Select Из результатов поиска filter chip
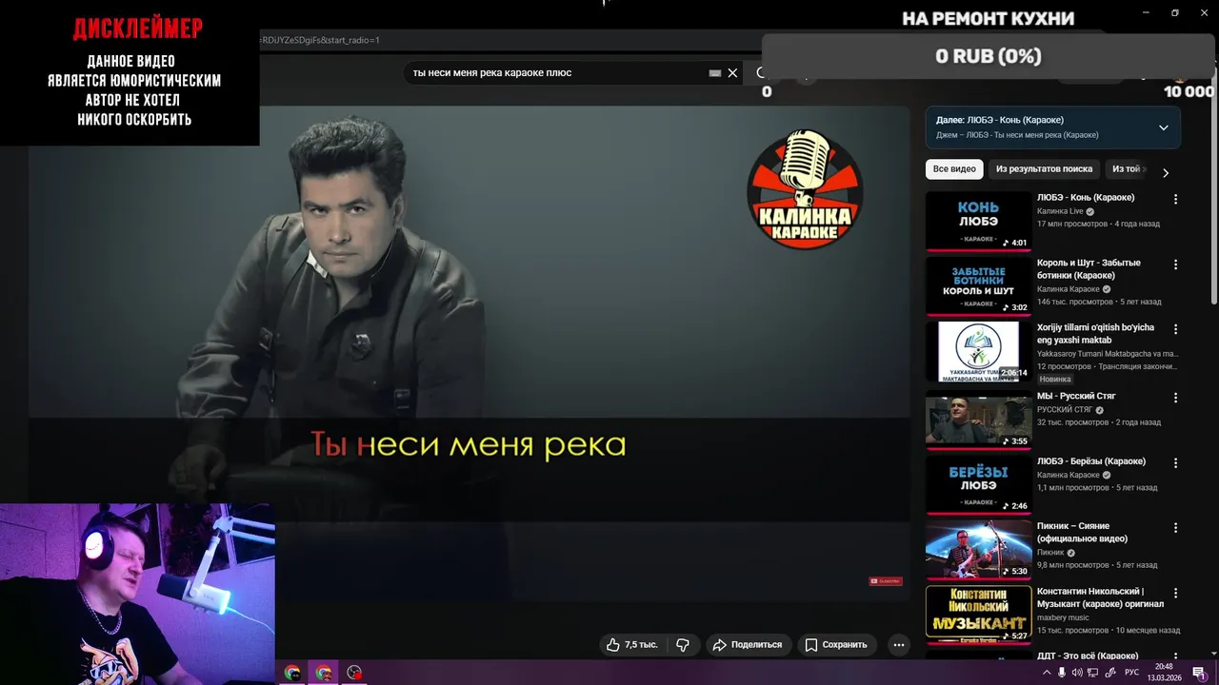1219x685 pixels. 1044,169
